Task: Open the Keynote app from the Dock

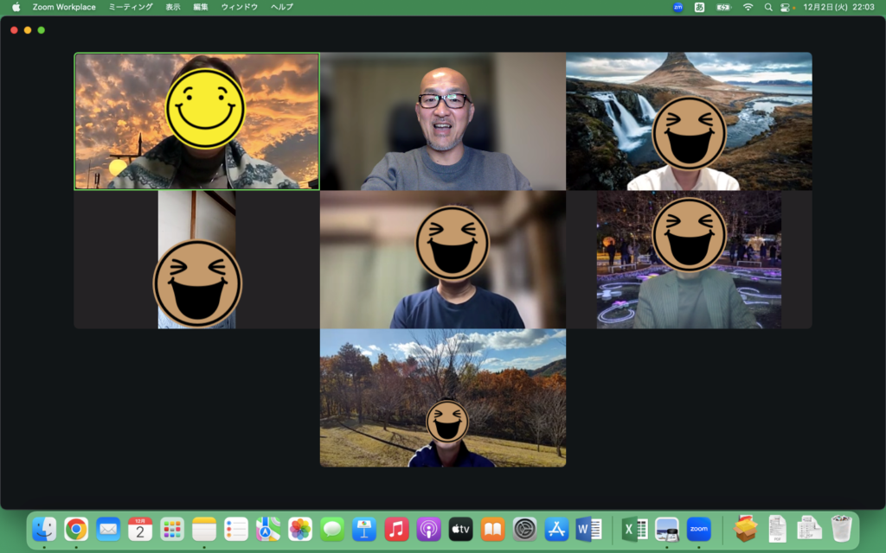Action: tap(364, 529)
